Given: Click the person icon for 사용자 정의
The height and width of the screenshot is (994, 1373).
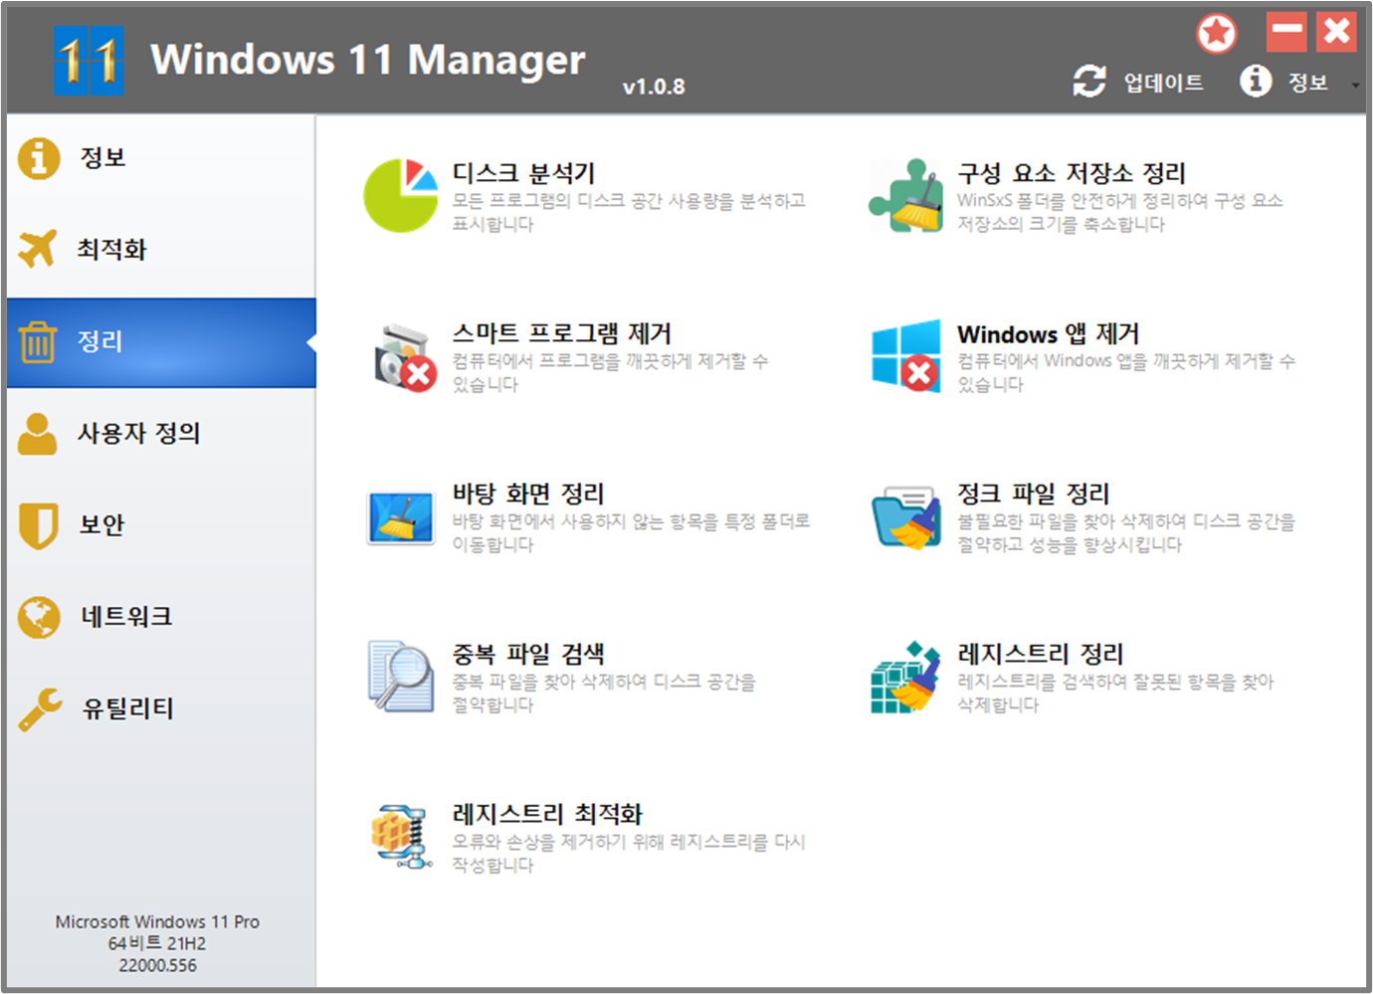Looking at the screenshot, I should click(x=38, y=433).
